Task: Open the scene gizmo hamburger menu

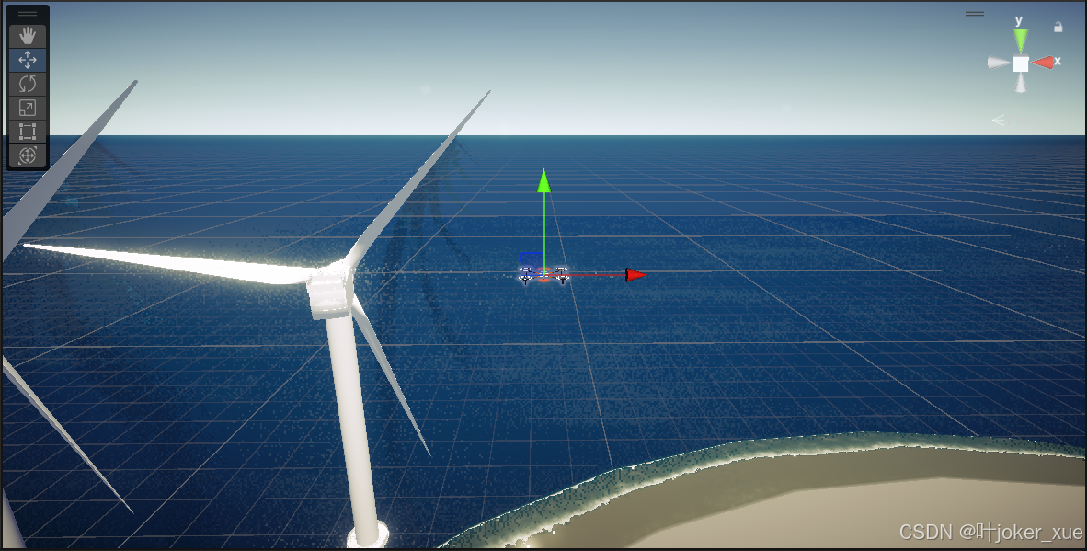Action: point(974,13)
